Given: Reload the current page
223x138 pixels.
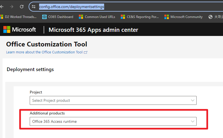Looking at the screenshot, I should pos(22,6).
